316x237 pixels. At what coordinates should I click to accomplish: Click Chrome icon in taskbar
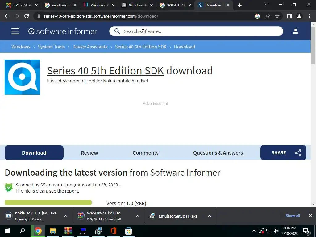[x=38, y=231]
